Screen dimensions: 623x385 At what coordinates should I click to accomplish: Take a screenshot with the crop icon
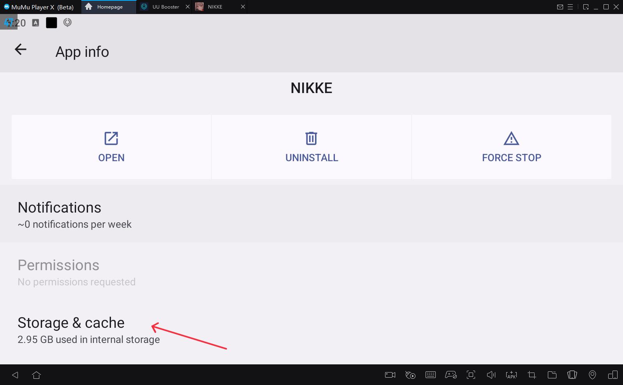(x=531, y=375)
